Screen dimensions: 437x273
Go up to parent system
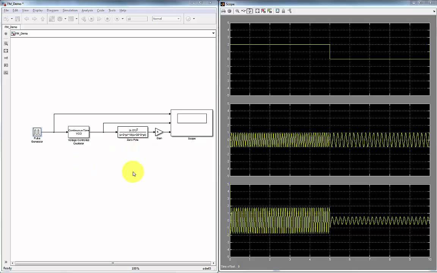pyautogui.click(x=42, y=19)
